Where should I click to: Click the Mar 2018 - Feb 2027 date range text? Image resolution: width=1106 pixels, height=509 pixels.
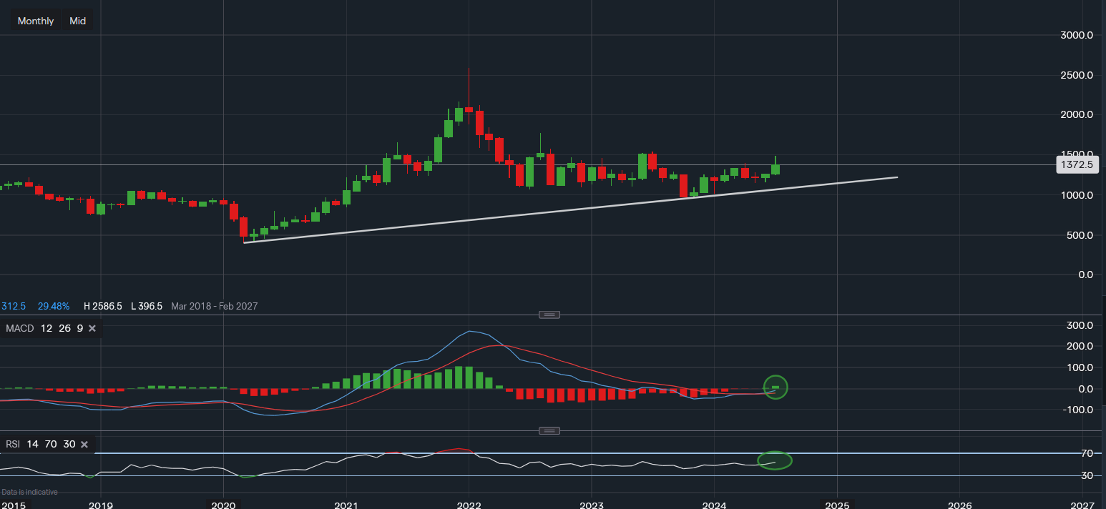click(x=214, y=306)
